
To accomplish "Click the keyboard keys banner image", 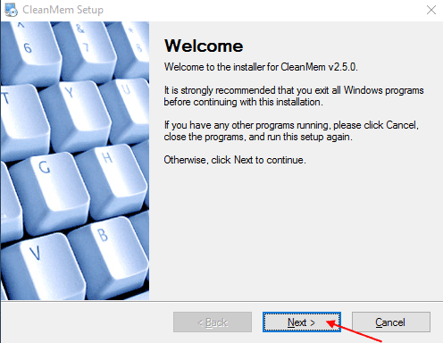I will click(x=75, y=161).
